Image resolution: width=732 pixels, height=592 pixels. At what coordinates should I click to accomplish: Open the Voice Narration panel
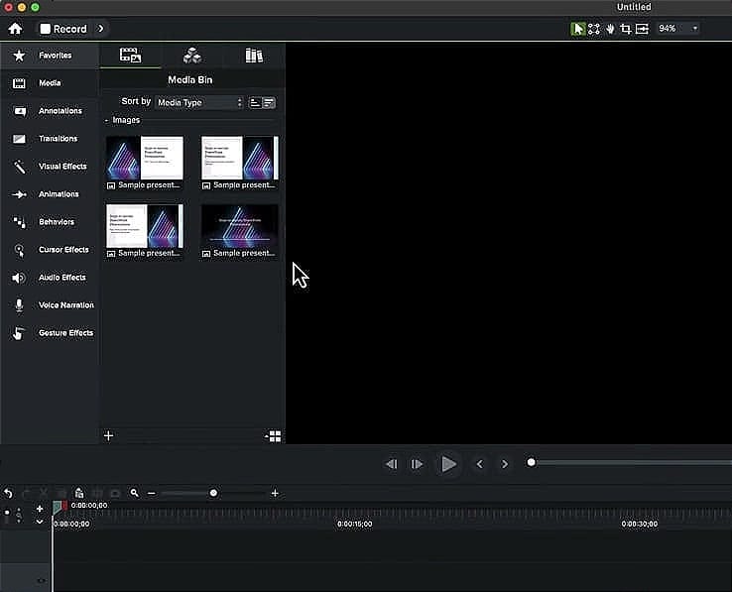pos(50,305)
